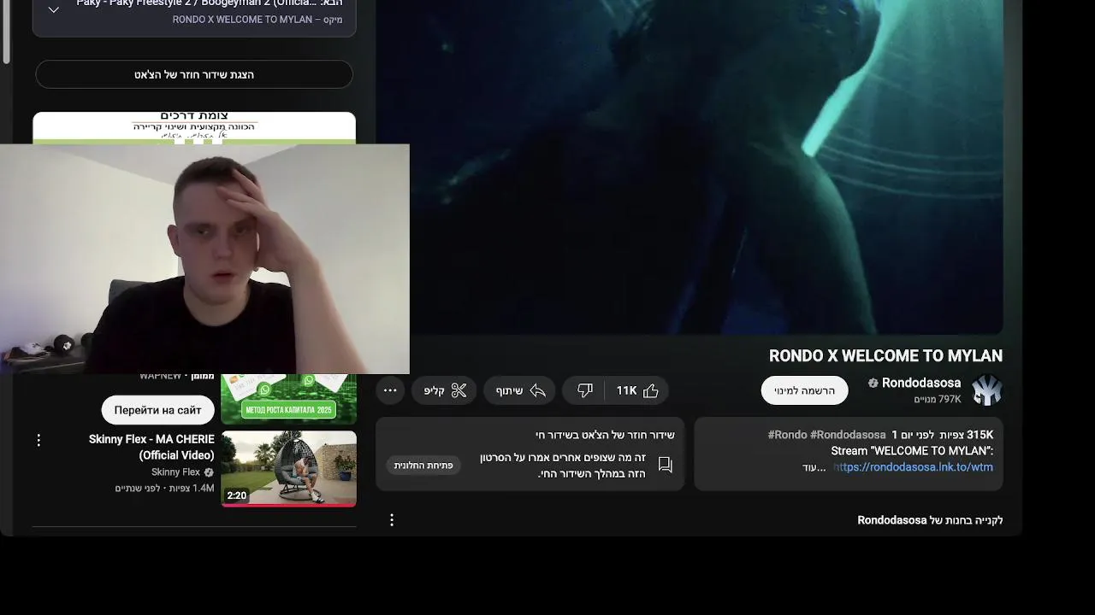Click the 797K subscribers count text
The height and width of the screenshot is (615, 1095).
coord(938,400)
